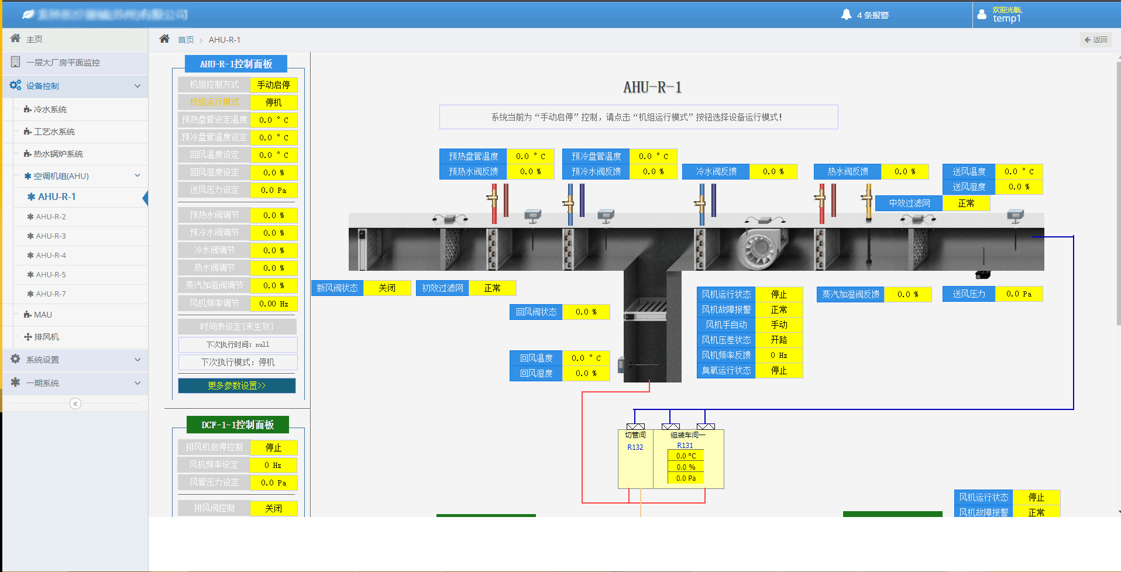
Task: Edit the 送风压力设定 value field
Action: [273, 190]
